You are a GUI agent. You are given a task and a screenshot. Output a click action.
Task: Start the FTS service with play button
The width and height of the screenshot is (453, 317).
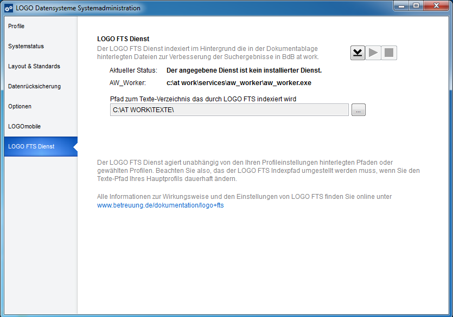(x=373, y=53)
